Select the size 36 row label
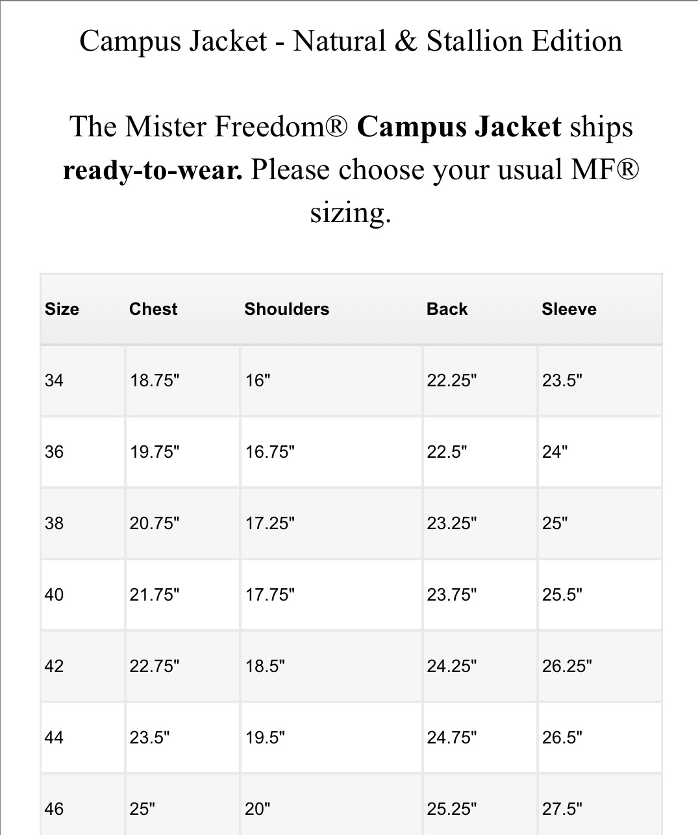698x835 pixels. pos(55,452)
